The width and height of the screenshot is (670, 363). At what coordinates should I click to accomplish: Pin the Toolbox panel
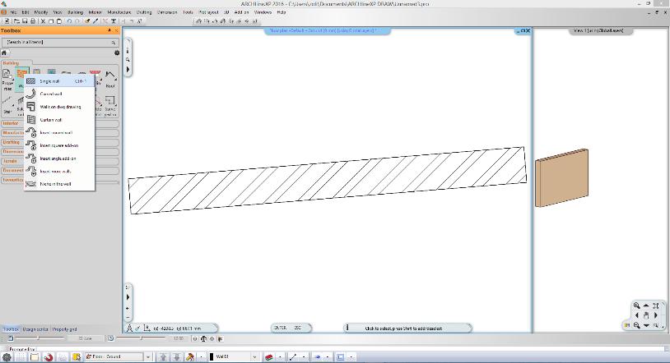[x=110, y=30]
